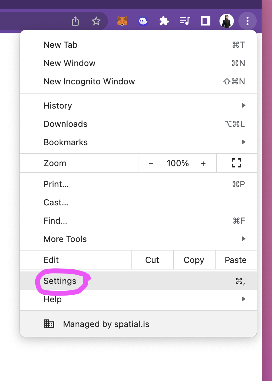The height and width of the screenshot is (381, 272).
Task: Open the Phantom ghost extension
Action: pos(143,21)
